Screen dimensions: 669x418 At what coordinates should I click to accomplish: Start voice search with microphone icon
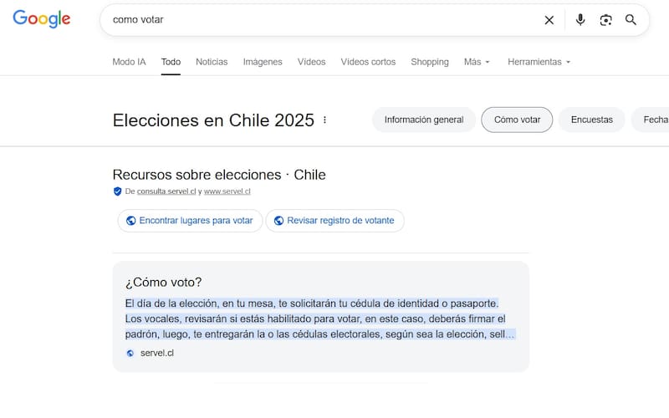pos(580,20)
